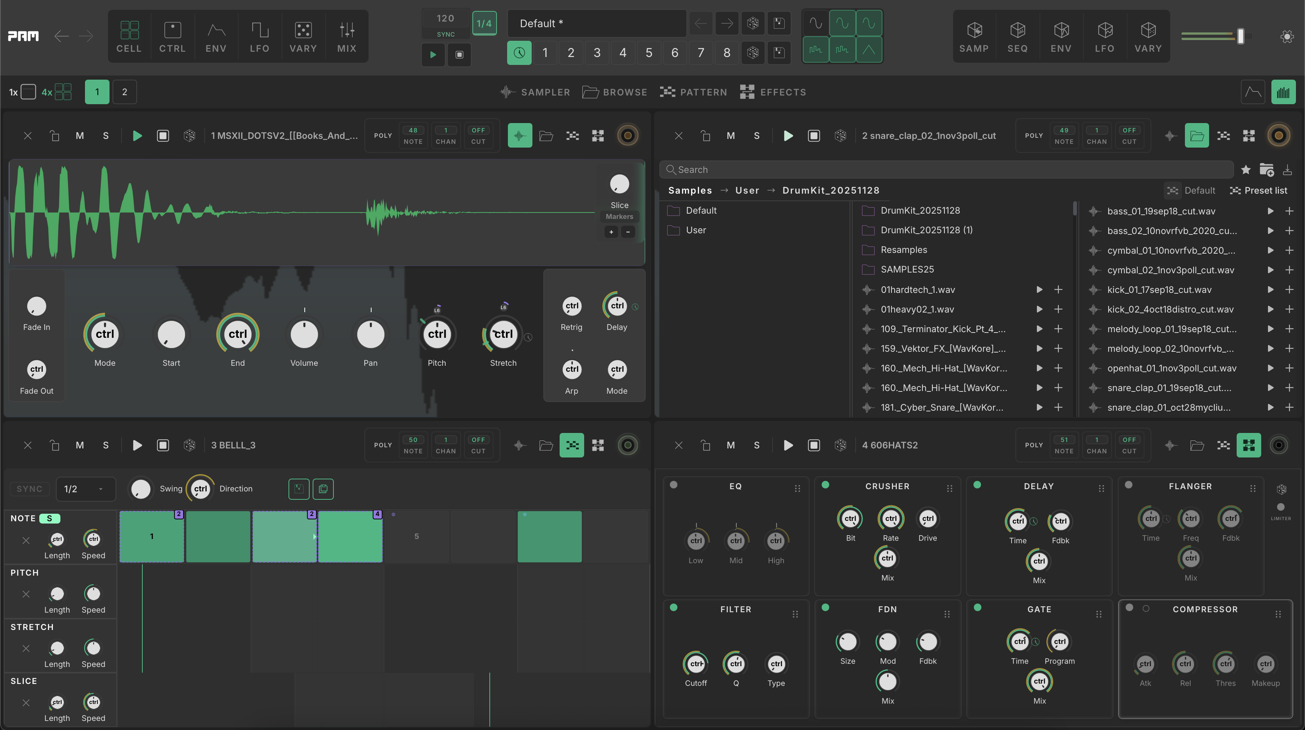The width and height of the screenshot is (1305, 730).
Task: Click the global randomize dice next to preset name
Action: (x=753, y=23)
